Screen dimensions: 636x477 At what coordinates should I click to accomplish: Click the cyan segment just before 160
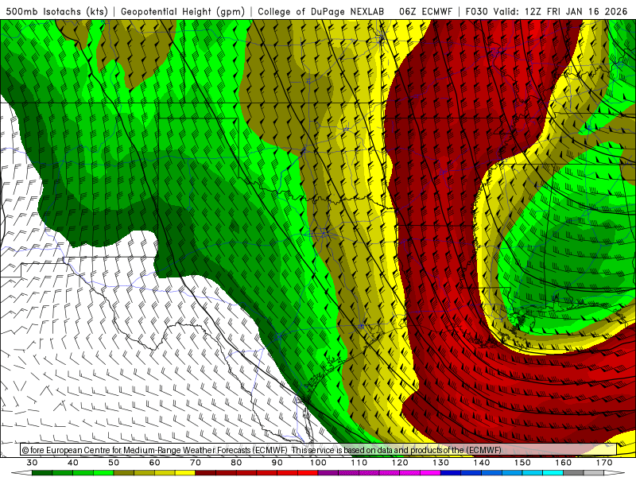(553, 473)
